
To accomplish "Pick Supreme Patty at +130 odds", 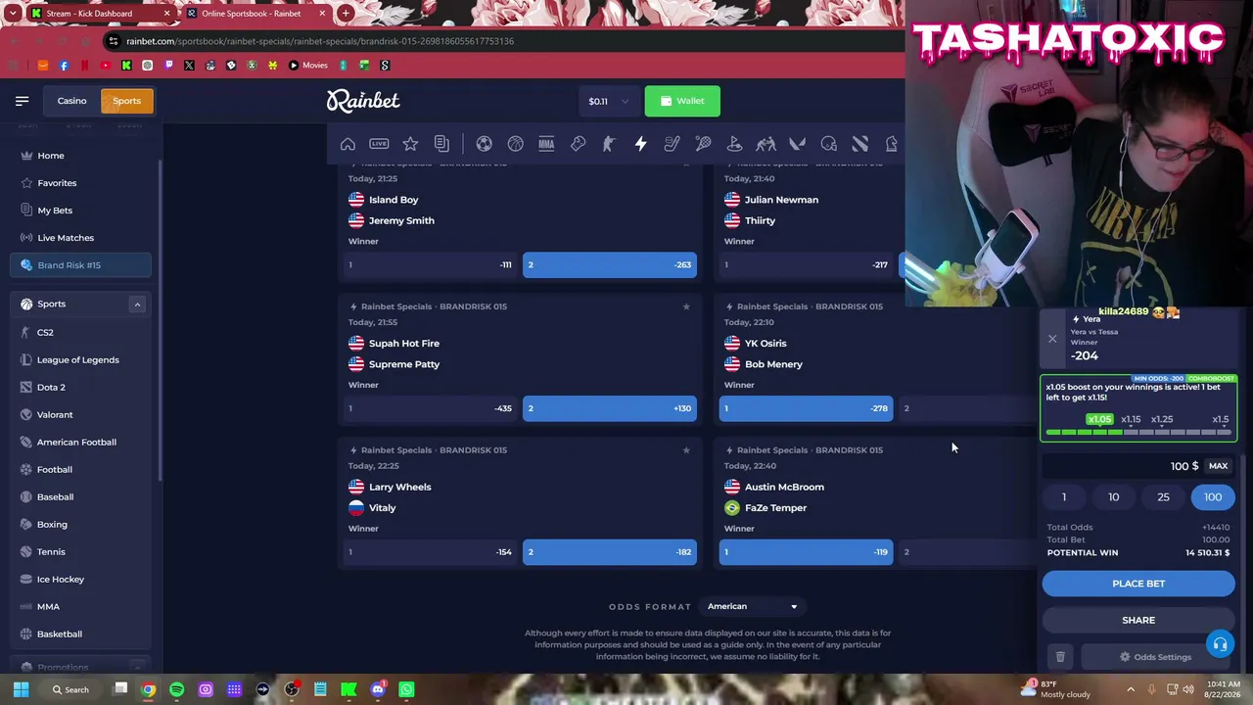I will (610, 408).
